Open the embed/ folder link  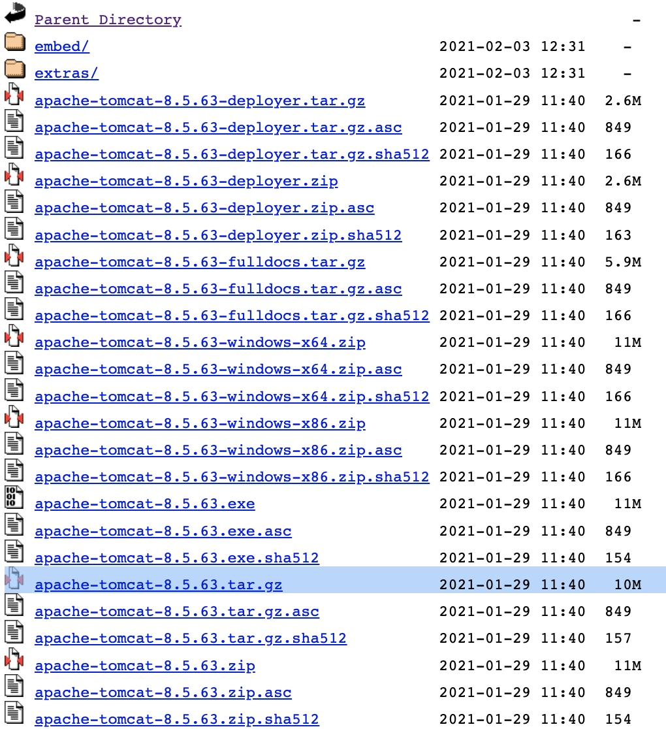62,46
